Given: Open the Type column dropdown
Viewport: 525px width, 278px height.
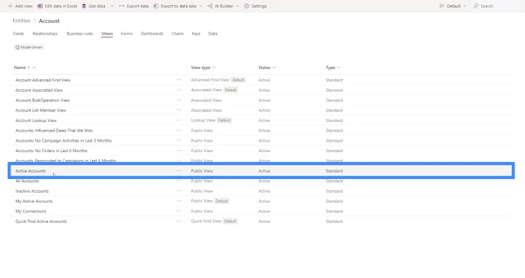Looking at the screenshot, I should [x=339, y=68].
